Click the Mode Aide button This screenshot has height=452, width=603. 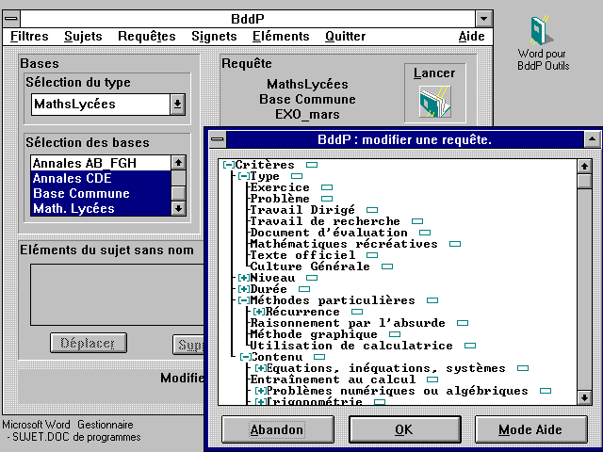(530, 429)
